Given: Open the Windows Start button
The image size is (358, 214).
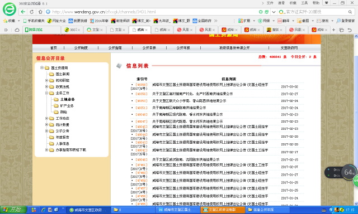Looking at the screenshot, I should 13,210.
